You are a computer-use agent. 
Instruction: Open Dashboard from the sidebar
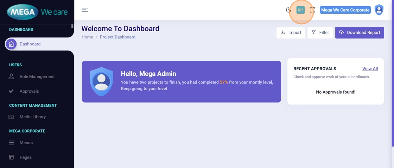tap(30, 44)
